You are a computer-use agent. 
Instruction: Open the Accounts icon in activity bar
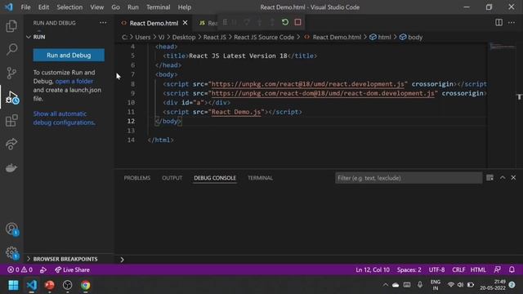pyautogui.click(x=12, y=229)
